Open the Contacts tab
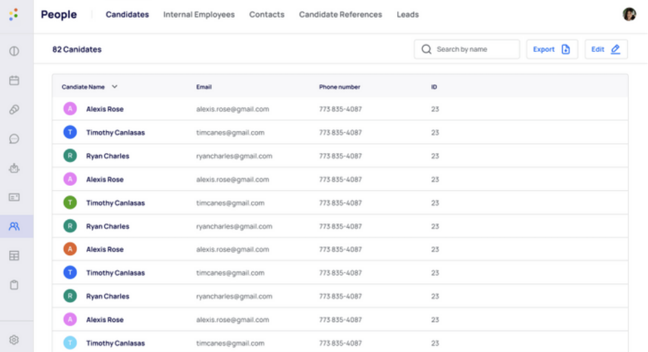 [266, 14]
